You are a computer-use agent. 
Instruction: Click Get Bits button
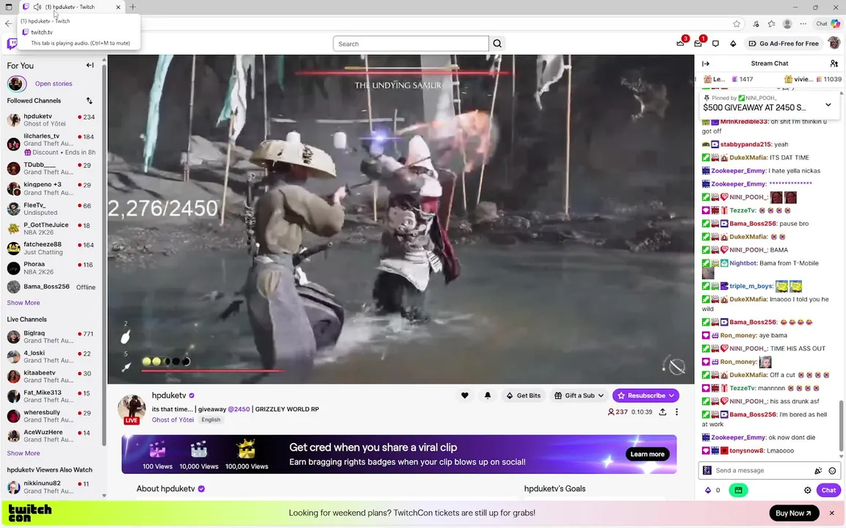coord(523,395)
